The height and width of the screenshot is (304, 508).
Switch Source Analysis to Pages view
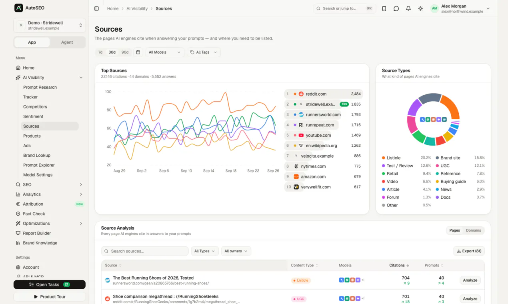coord(455,230)
